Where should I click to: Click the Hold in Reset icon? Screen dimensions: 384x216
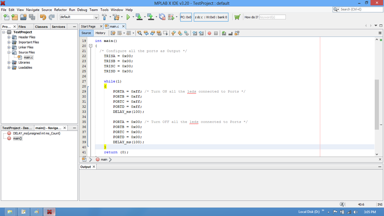162,17
